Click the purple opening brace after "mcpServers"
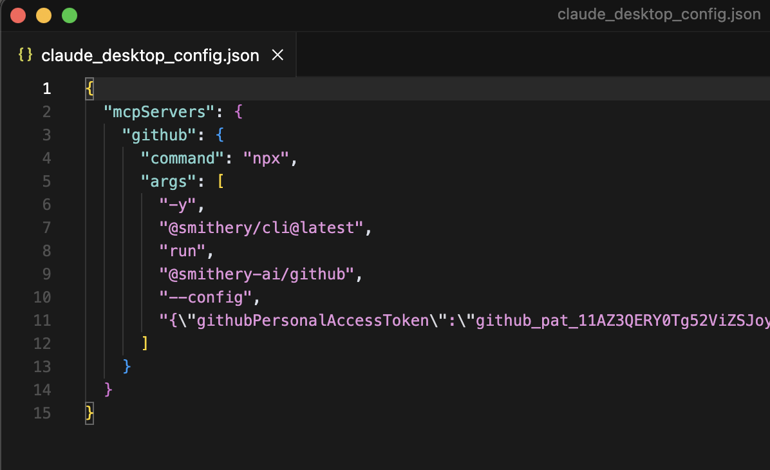Screen dimensions: 770x470 (x=239, y=112)
